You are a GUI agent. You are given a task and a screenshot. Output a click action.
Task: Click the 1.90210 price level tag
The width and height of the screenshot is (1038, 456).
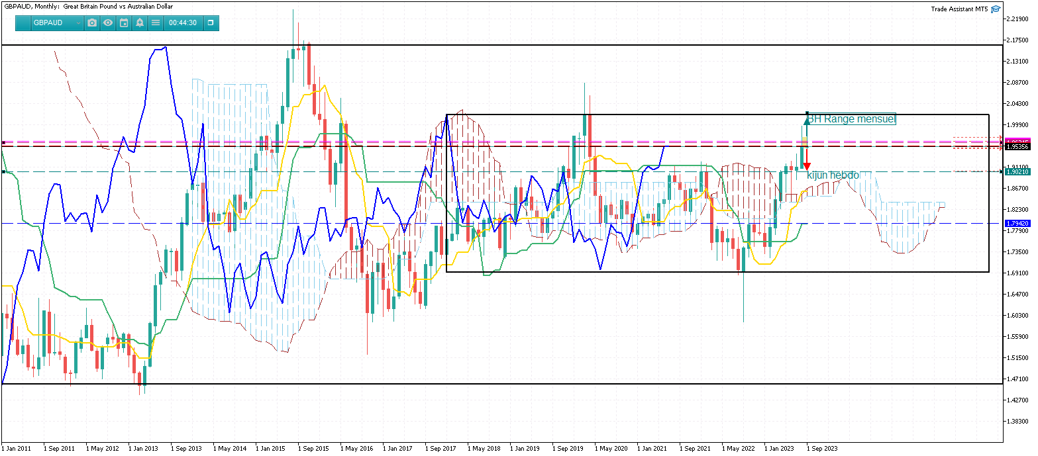(1017, 171)
